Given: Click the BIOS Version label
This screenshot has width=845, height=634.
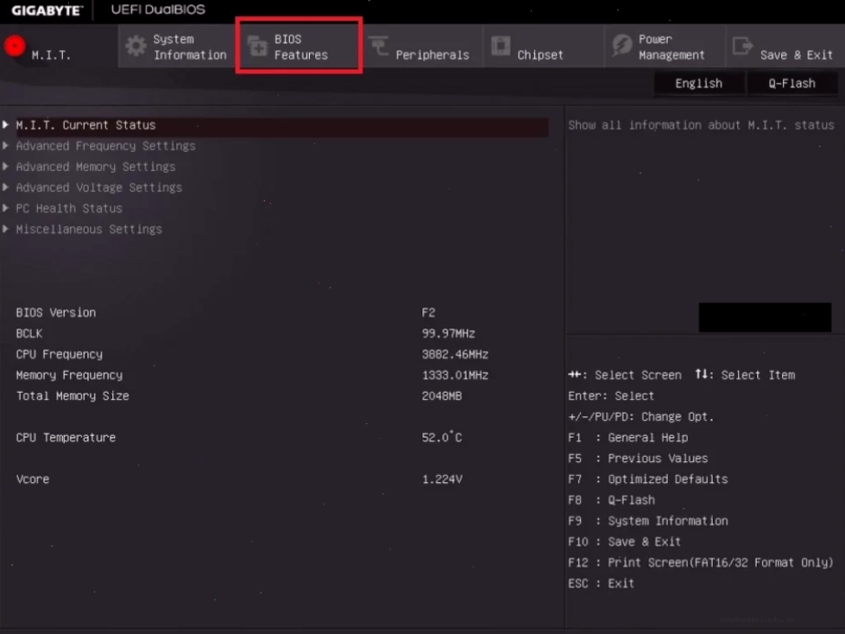Looking at the screenshot, I should click(56, 313).
